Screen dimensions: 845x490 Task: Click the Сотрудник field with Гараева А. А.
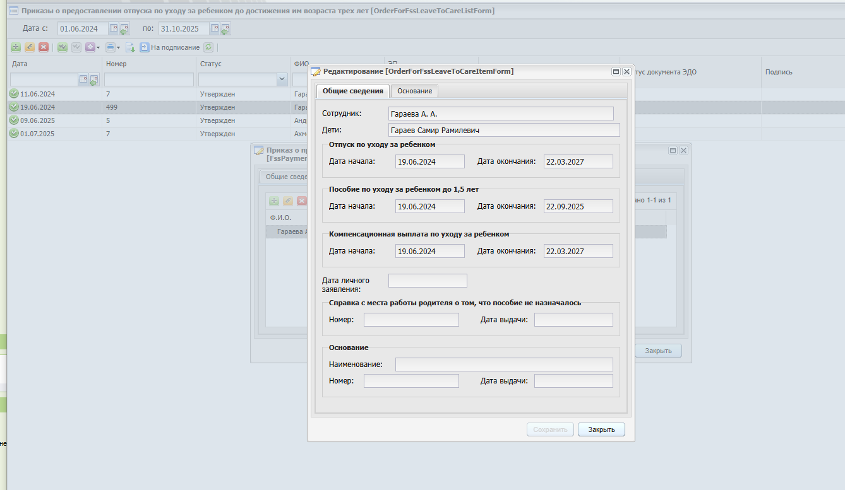click(x=501, y=114)
